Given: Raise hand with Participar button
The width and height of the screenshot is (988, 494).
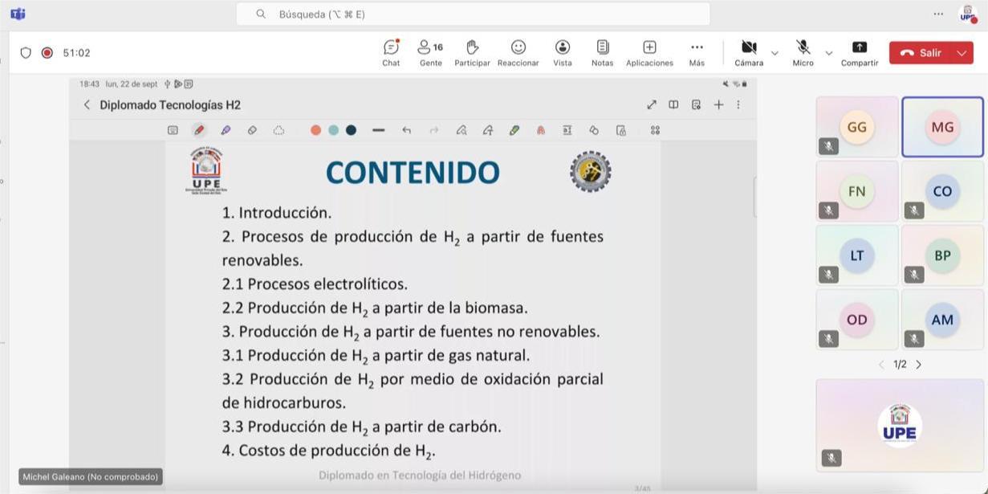Looking at the screenshot, I should tap(472, 52).
